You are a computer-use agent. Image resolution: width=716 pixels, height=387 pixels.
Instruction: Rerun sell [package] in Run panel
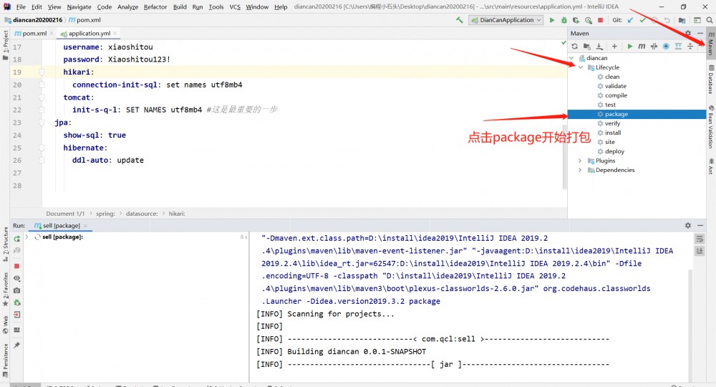[17, 239]
